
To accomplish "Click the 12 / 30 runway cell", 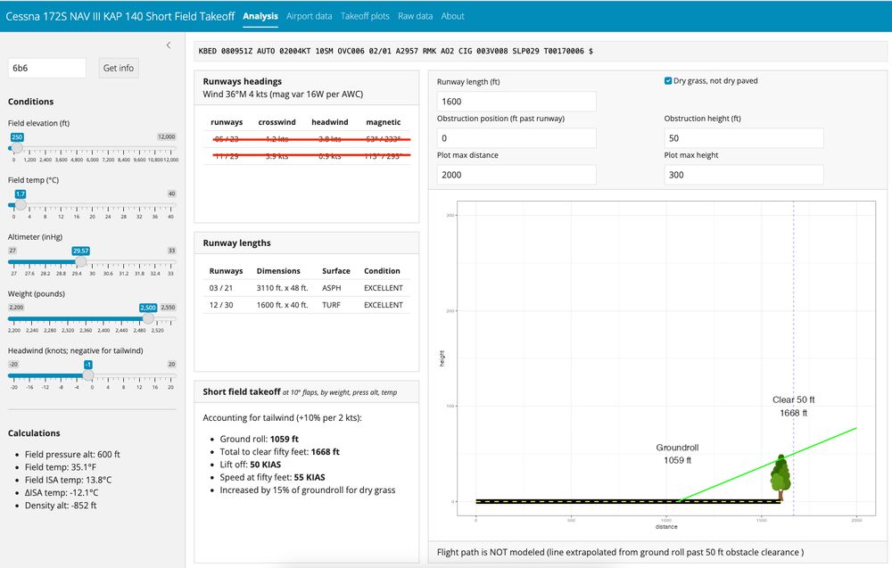I will click(220, 305).
